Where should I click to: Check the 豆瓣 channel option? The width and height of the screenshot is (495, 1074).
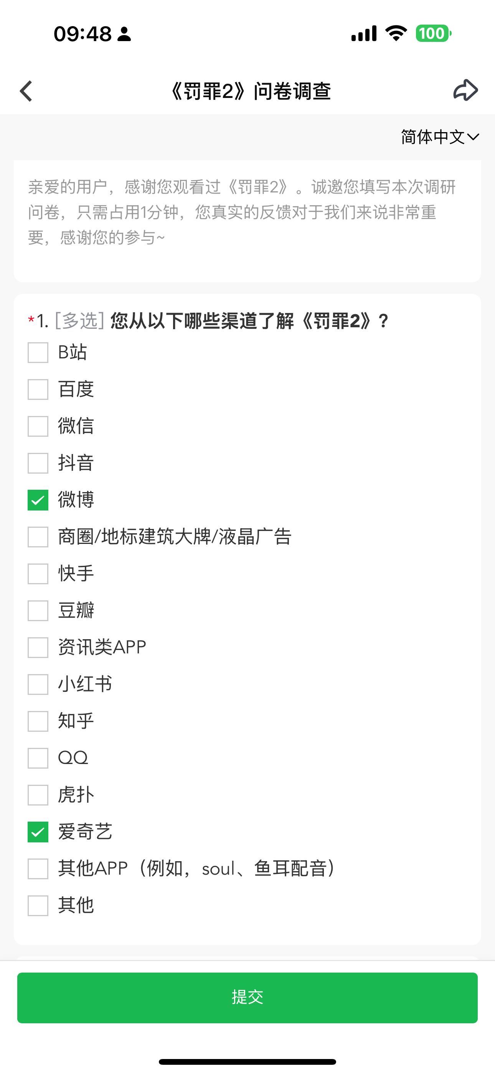pos(38,611)
